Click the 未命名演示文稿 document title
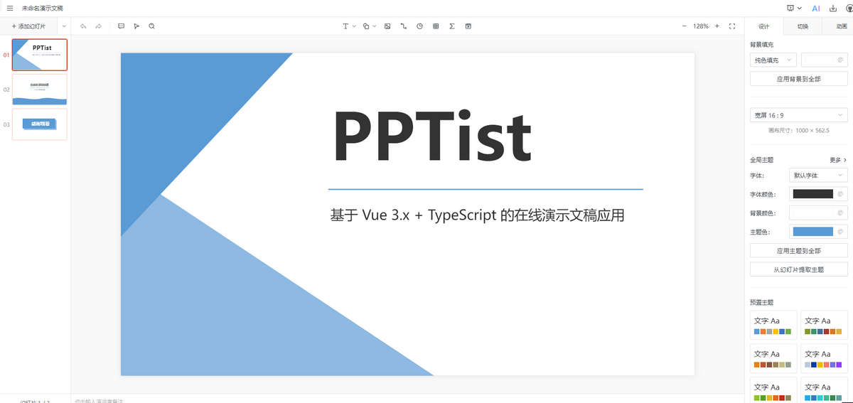853x403 pixels. click(x=42, y=8)
